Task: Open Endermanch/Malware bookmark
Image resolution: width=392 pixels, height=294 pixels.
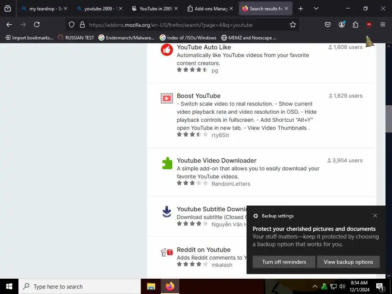Action: (126, 38)
